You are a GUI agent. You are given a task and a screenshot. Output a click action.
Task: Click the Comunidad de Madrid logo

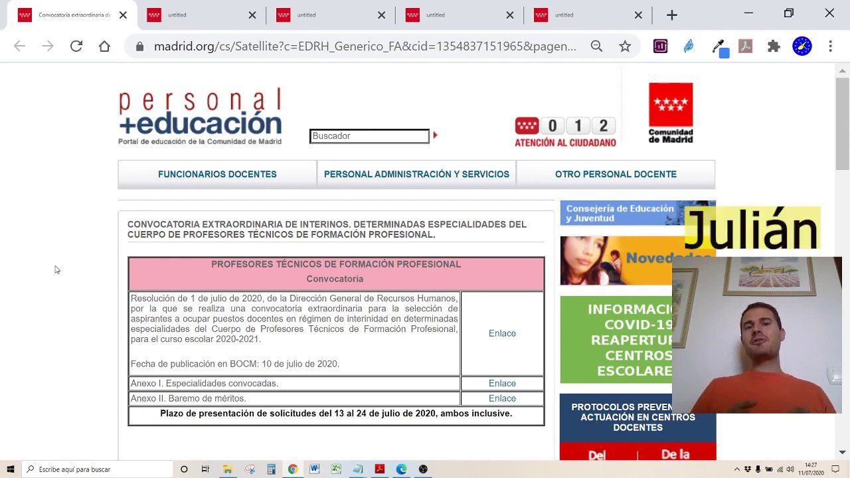[671, 112]
